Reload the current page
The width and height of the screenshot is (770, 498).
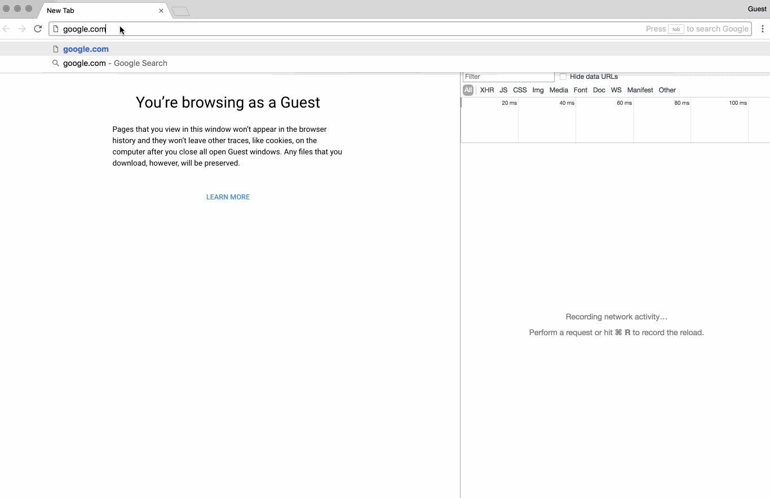pos(38,29)
